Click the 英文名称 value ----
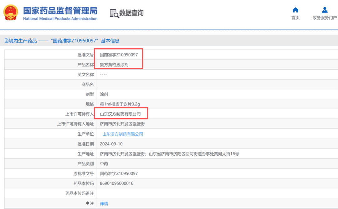The image size is (338, 209). coord(104,75)
